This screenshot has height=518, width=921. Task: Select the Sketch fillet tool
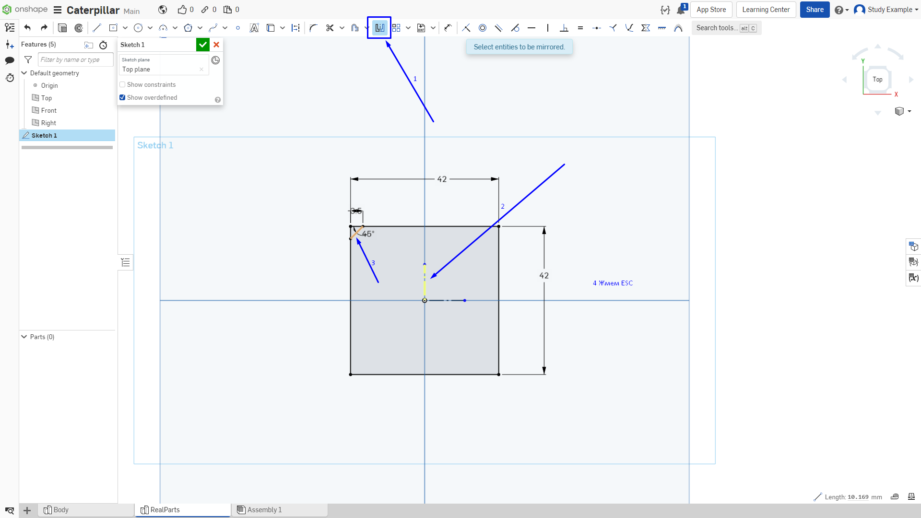click(x=314, y=28)
